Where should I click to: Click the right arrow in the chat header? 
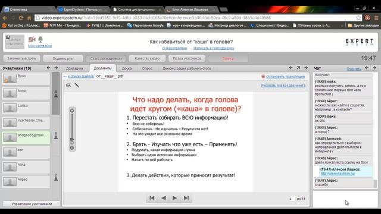click(x=374, y=68)
